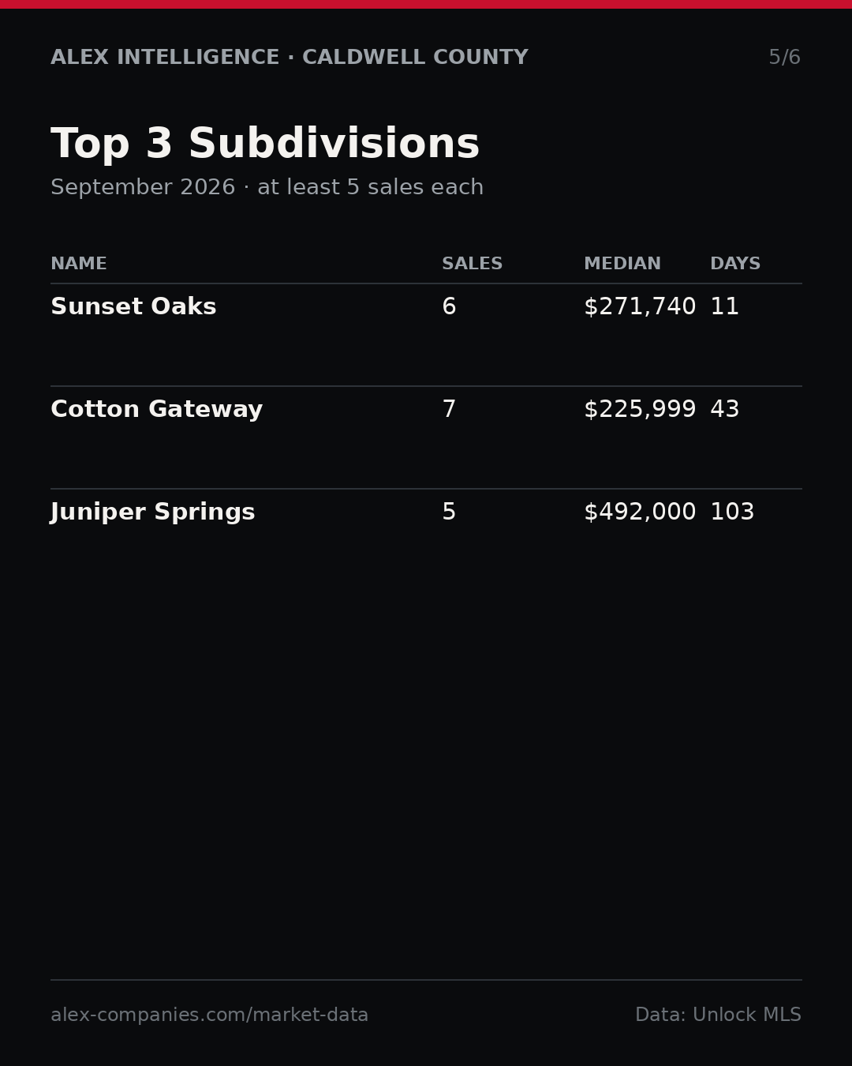Click the Juniper Springs subdivision name
The height and width of the screenshot is (1066, 852).
153,512
